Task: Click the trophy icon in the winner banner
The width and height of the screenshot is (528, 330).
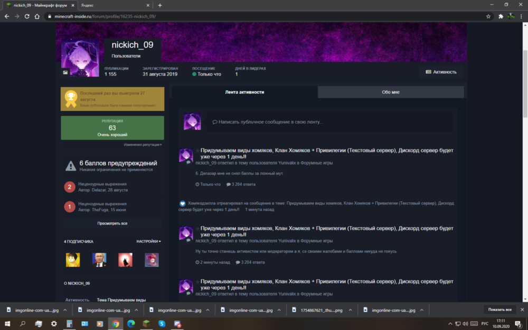Action: click(x=71, y=99)
